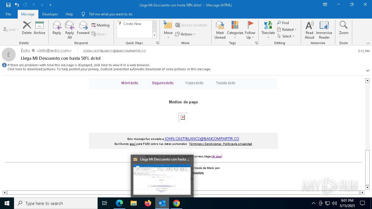Click the sender's avatar circle
Image resolution: width=372 pixels, height=209 pixels.
pyautogui.click(x=9, y=55)
